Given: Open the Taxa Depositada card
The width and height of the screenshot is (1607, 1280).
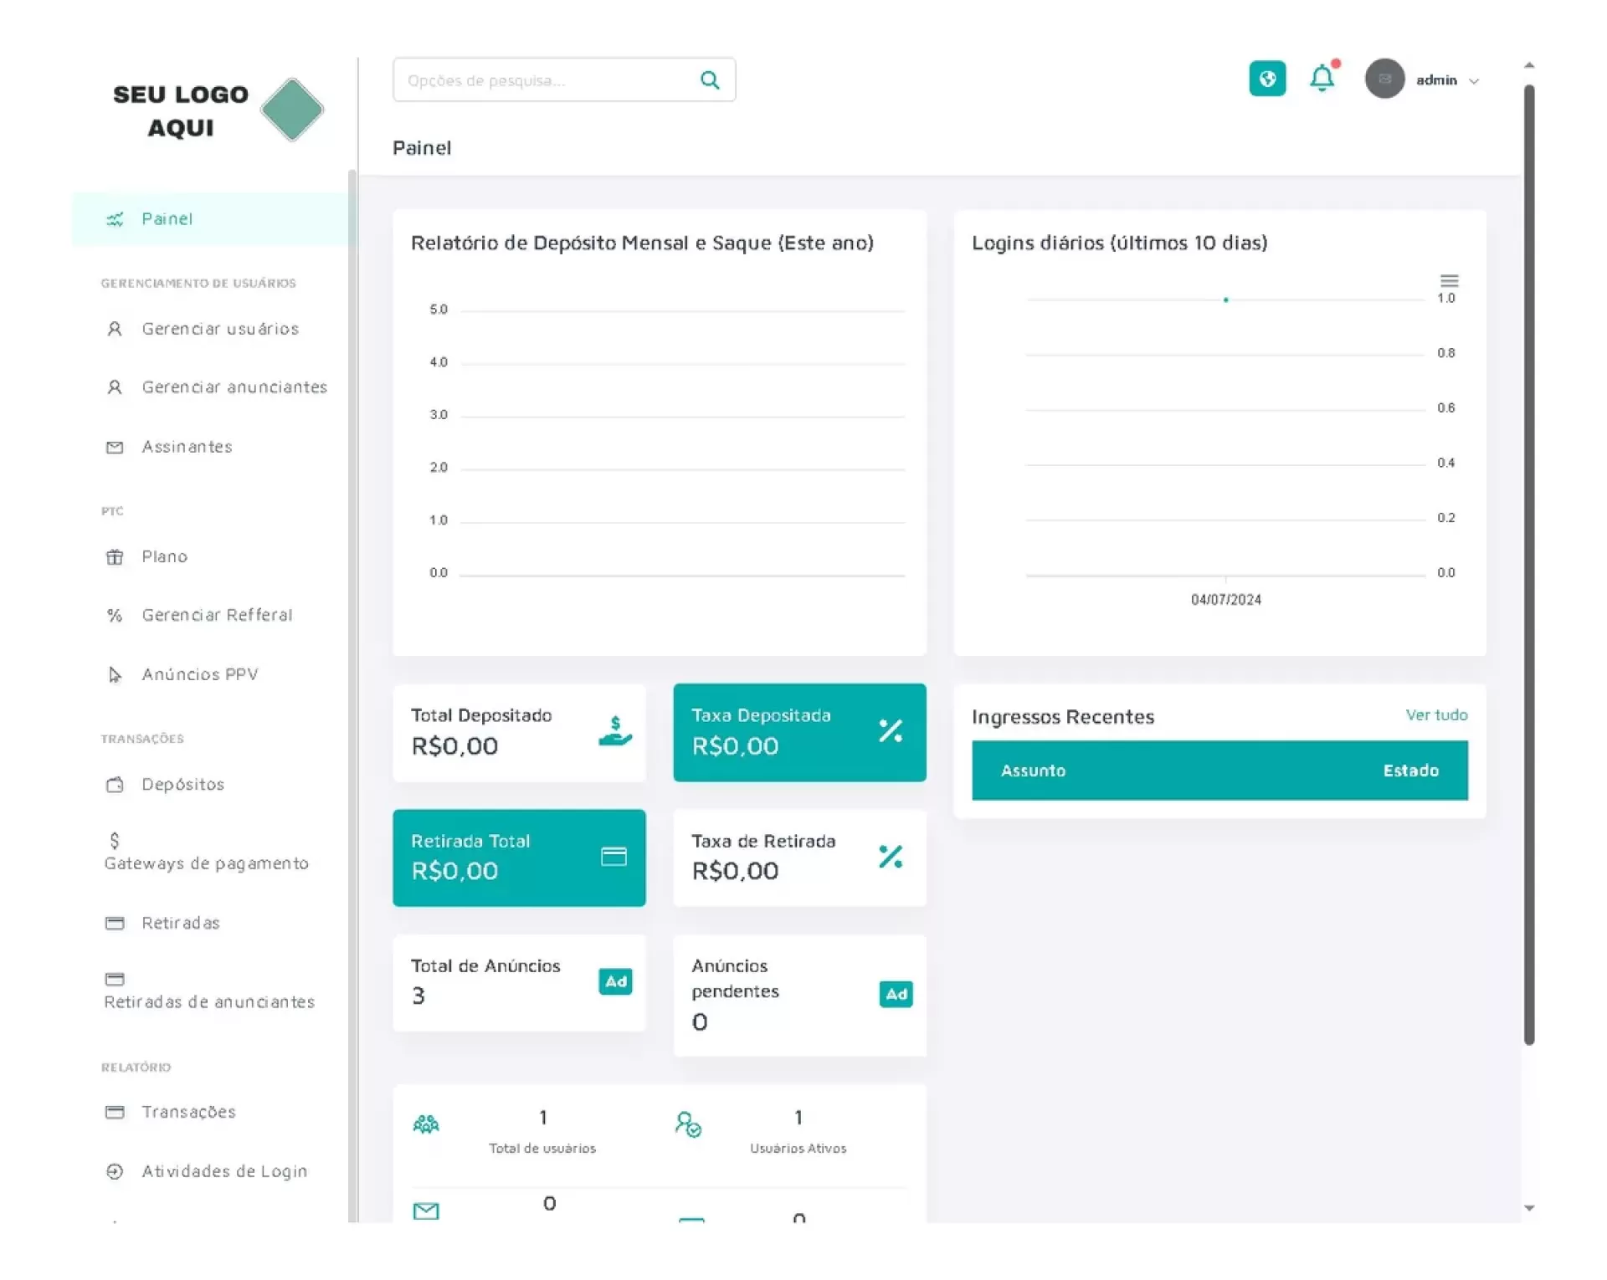Looking at the screenshot, I should (x=798, y=732).
